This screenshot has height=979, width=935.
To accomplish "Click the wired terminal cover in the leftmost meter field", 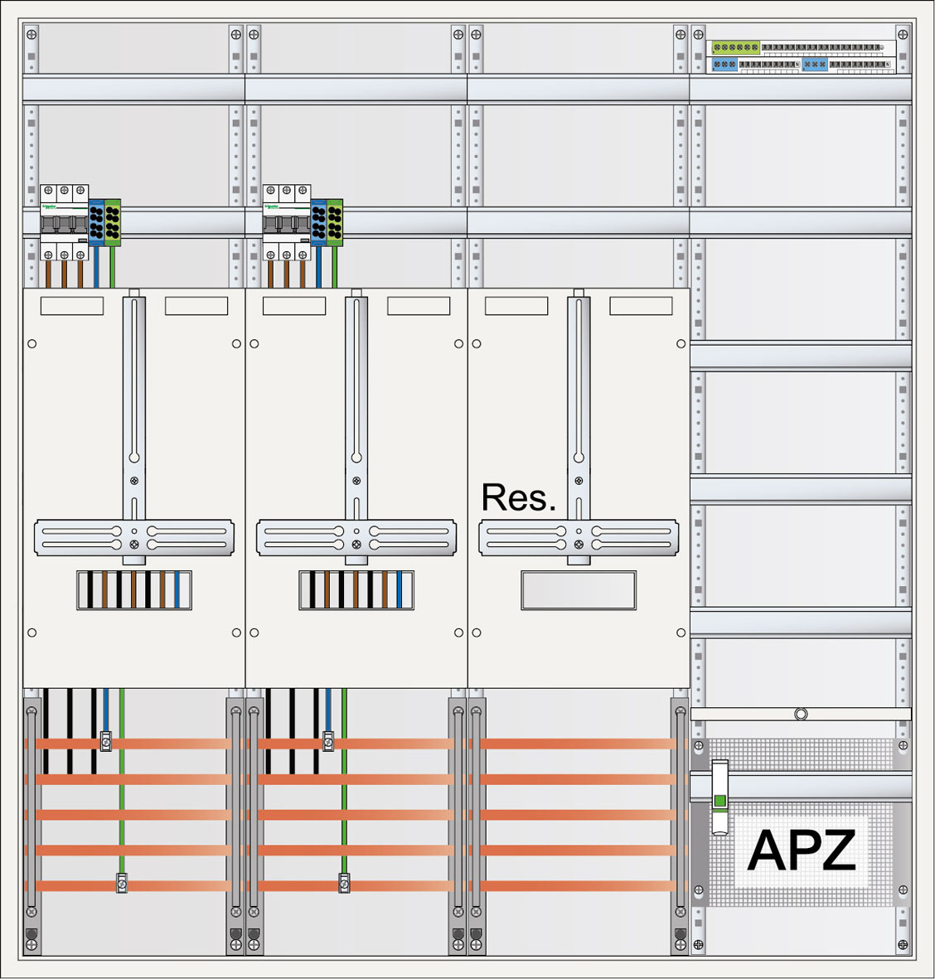I will click(x=134, y=590).
